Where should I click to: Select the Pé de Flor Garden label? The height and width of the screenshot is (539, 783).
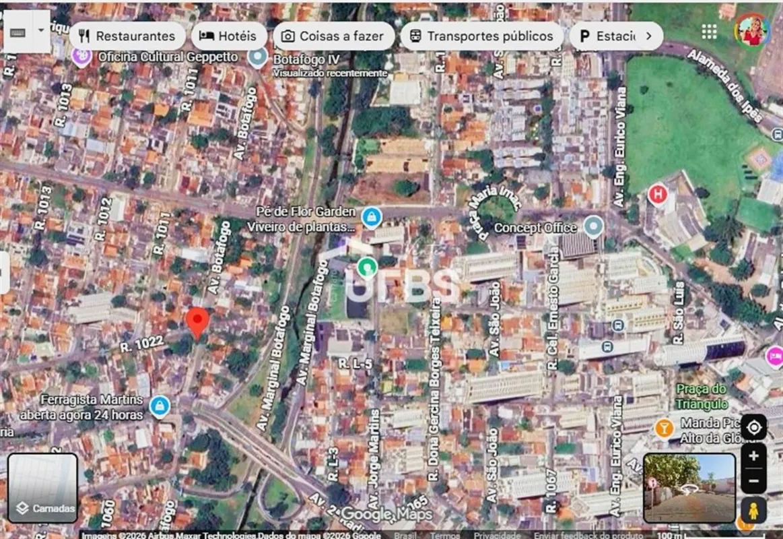302,219
